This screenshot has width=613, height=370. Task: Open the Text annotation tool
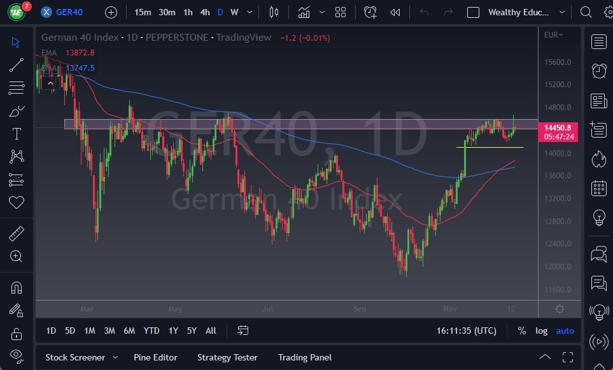[17, 134]
